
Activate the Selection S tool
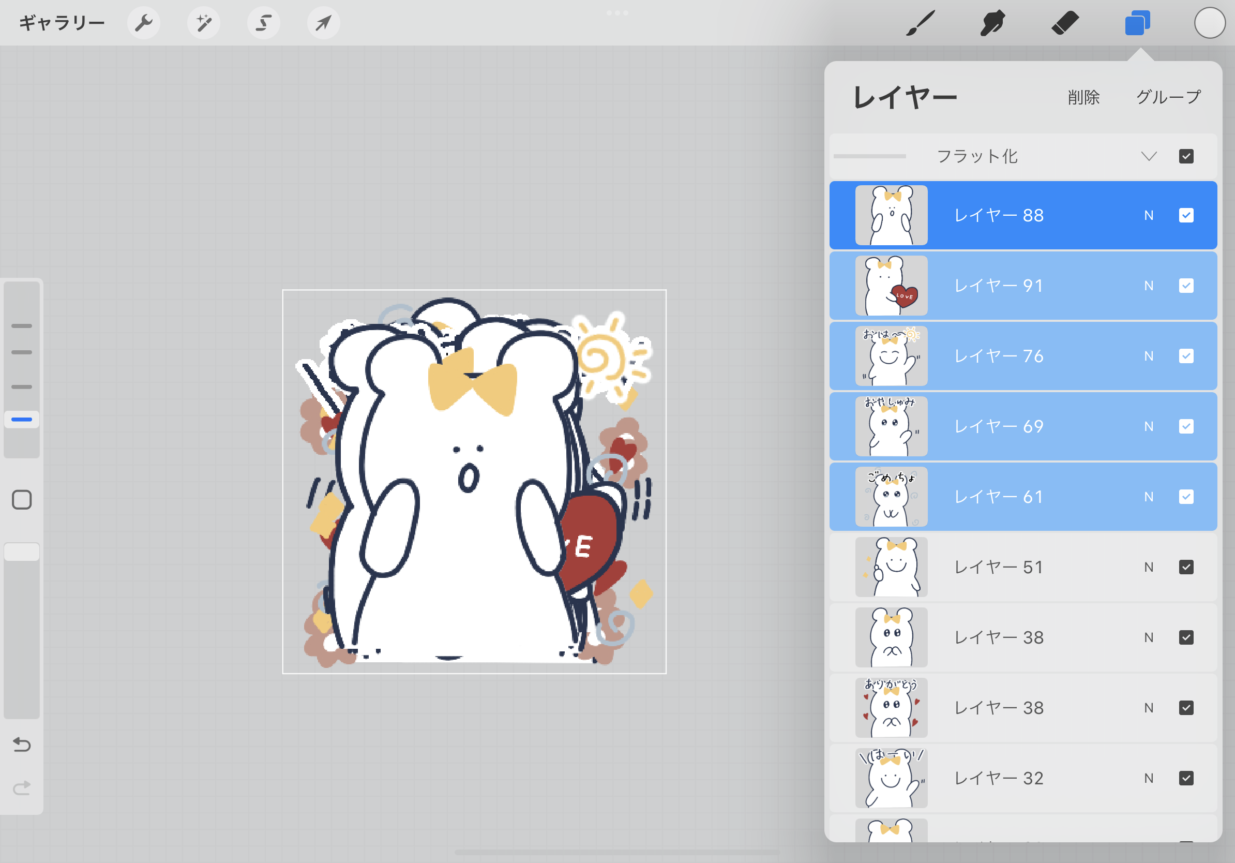coord(264,23)
